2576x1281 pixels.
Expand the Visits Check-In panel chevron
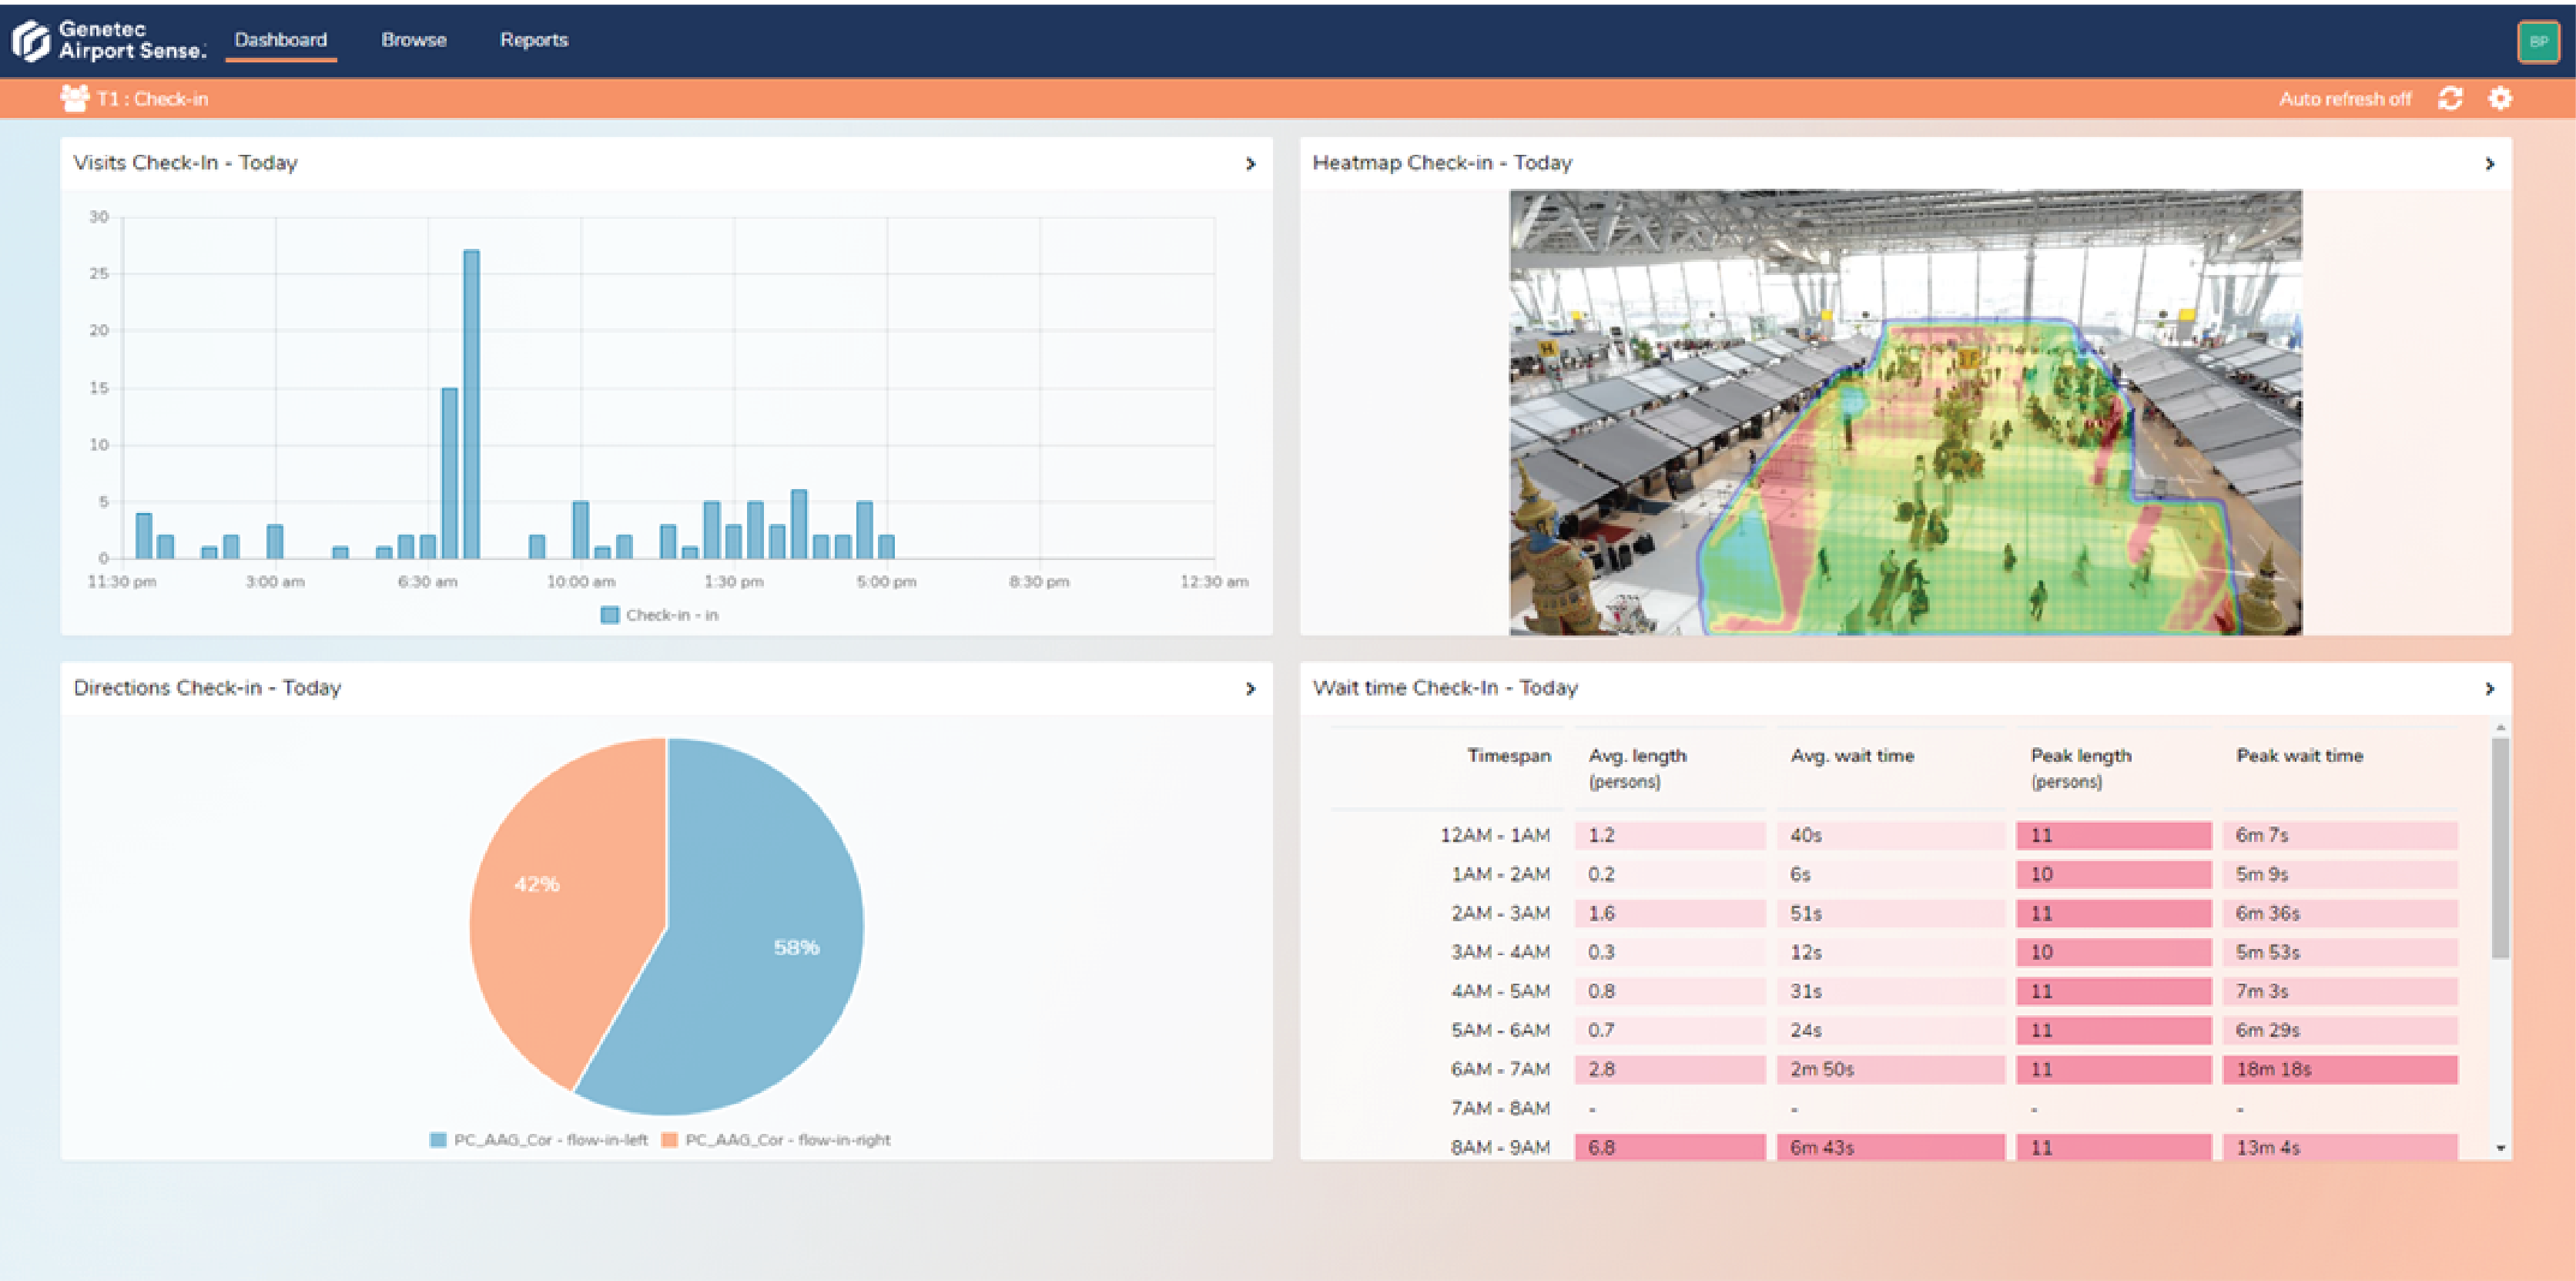pos(1250,164)
